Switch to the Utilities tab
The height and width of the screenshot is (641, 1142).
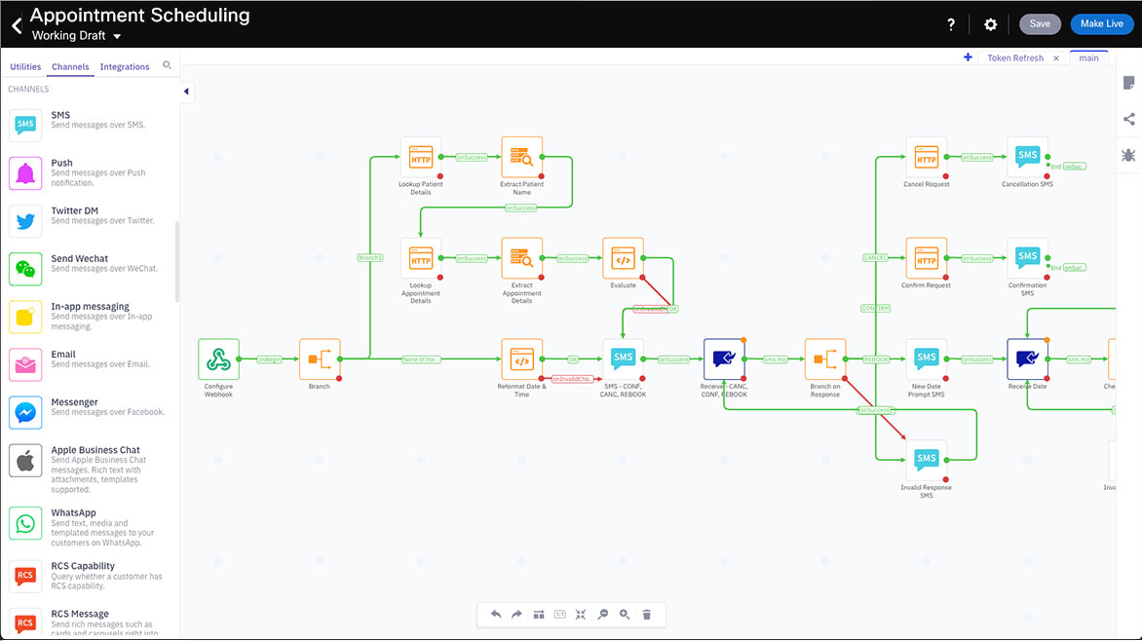click(x=25, y=67)
